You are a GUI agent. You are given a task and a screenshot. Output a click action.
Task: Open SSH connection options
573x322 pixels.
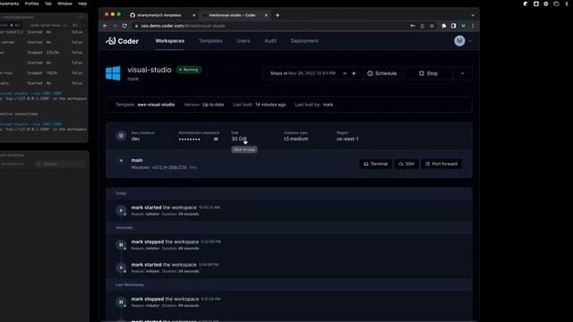(406, 164)
